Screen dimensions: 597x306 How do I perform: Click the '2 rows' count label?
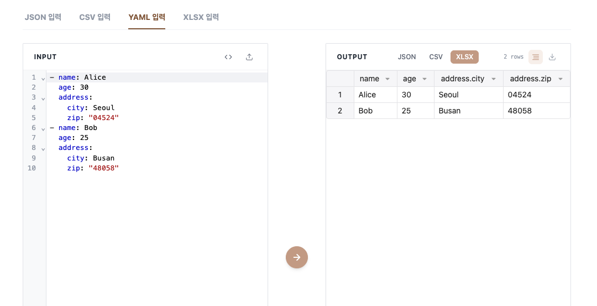click(513, 57)
